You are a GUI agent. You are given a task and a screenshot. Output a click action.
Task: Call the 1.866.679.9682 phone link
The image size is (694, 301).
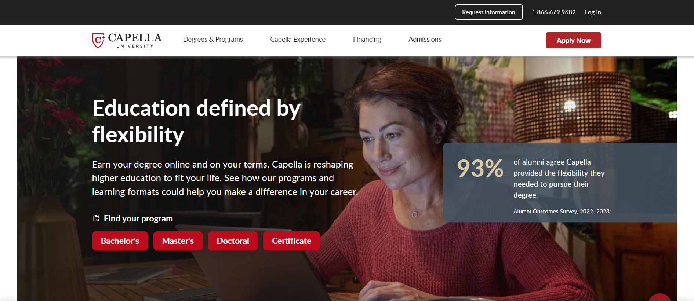554,12
